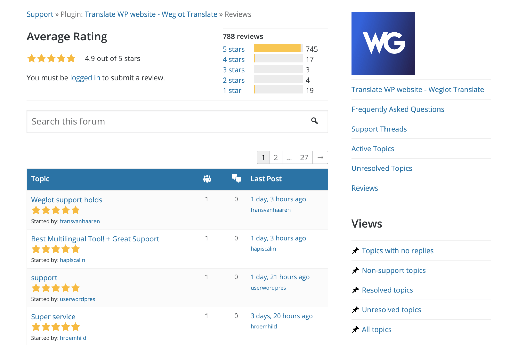Open the Weglot support holds review

point(66,200)
